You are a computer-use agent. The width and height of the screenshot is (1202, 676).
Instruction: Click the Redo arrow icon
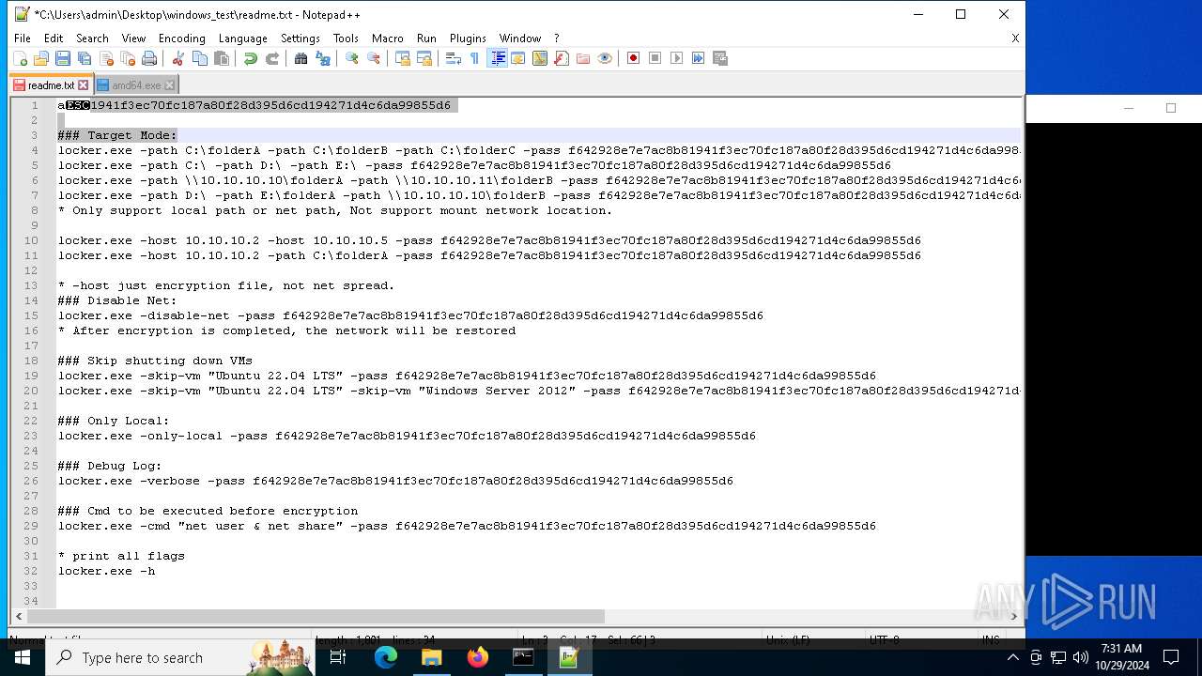pos(272,58)
